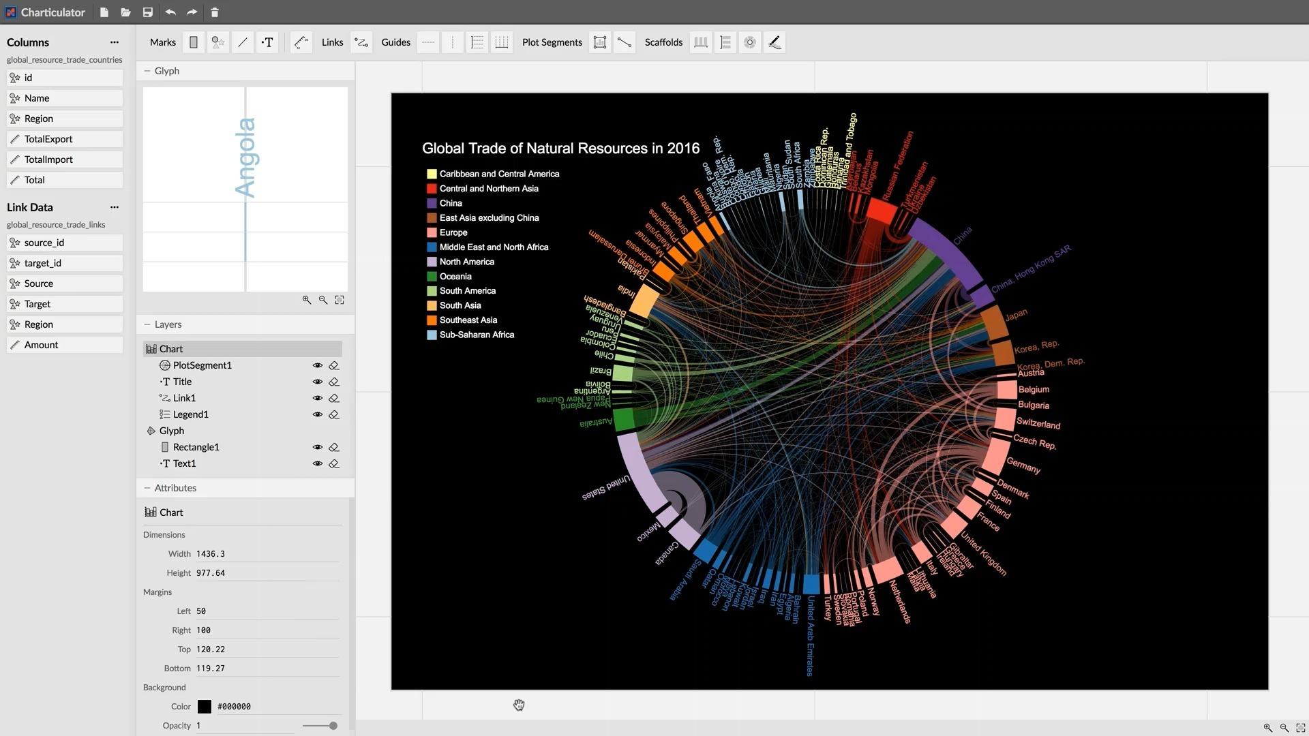The height and width of the screenshot is (736, 1309).
Task: Click the trash reset icon
Action: [x=214, y=12]
